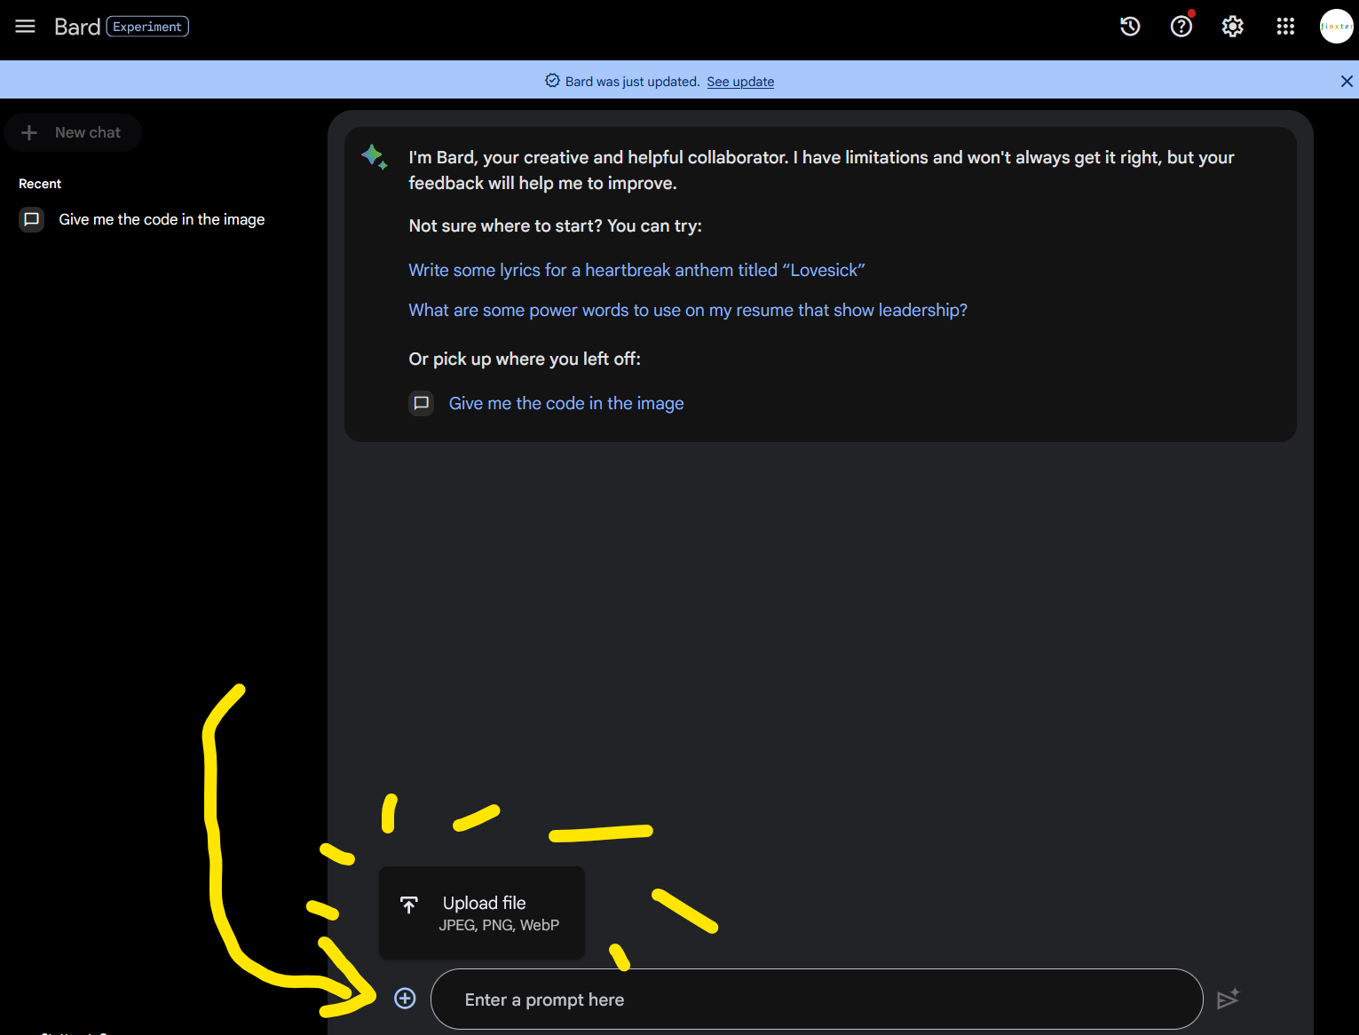Choose Upload file option
This screenshot has height=1035, width=1359.
[x=482, y=913]
